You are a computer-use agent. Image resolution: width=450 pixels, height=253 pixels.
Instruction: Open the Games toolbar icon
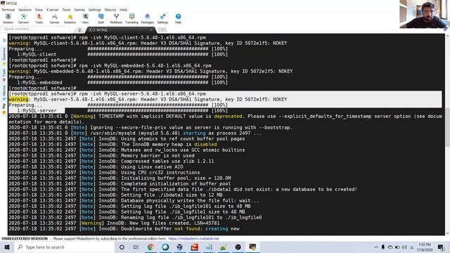click(54, 19)
